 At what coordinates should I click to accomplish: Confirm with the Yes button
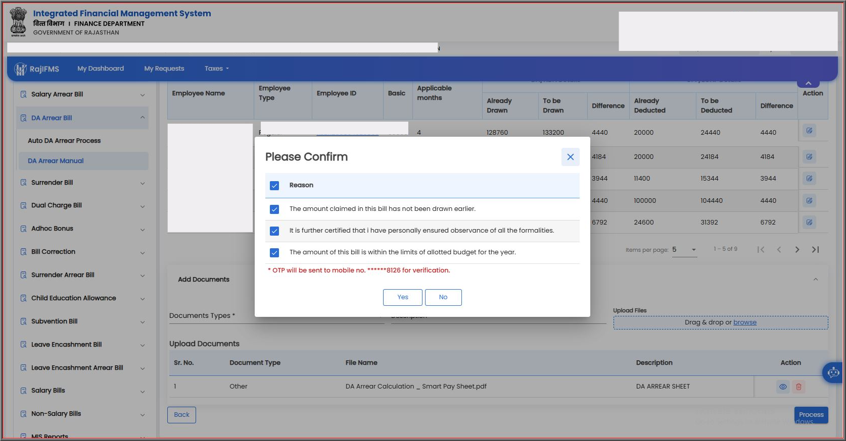click(x=402, y=297)
